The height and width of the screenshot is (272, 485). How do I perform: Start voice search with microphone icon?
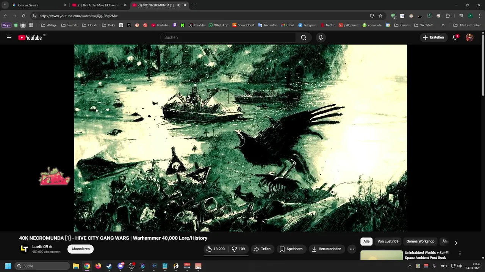pos(321,37)
